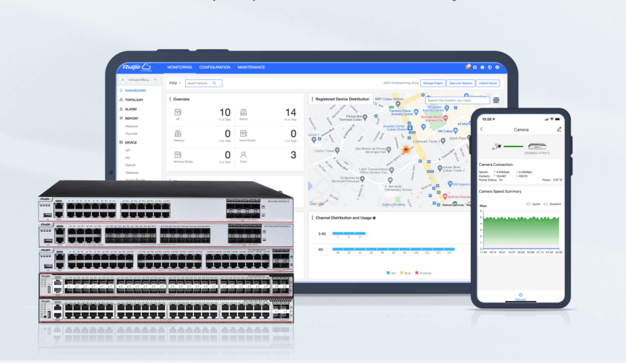
Task: Click the Gateway icon in Overview
Action: 178,134
